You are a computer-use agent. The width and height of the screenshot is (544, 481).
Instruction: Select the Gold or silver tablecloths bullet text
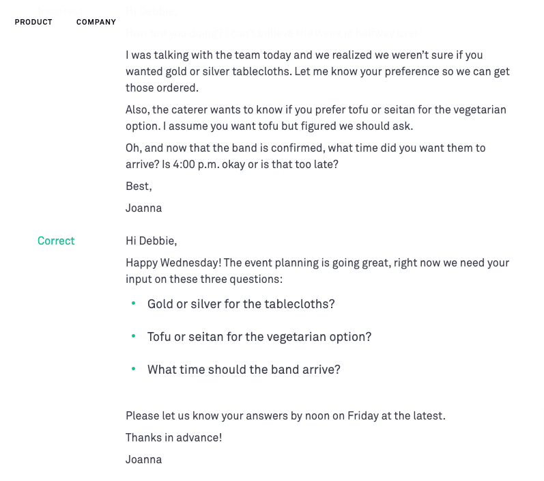[241, 304]
